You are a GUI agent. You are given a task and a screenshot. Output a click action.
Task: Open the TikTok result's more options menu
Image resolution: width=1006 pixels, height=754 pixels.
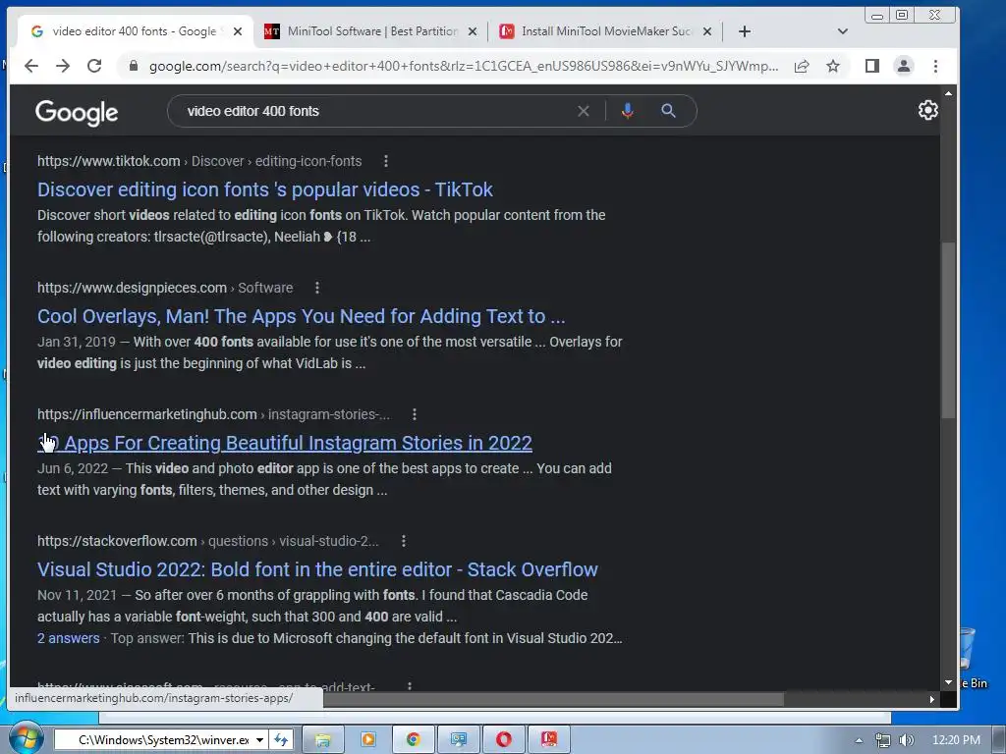385,161
